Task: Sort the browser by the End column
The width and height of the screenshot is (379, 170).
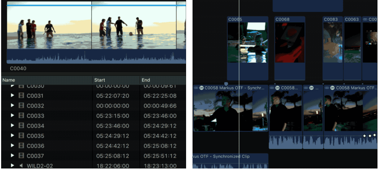Action: (x=163, y=80)
